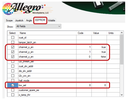
Task: Enable the tamper_latch_en checkbox
Action: (13, 42)
